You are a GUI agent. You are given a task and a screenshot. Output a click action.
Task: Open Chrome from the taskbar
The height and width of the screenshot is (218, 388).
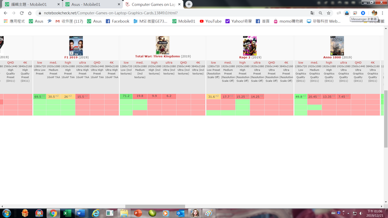[x=53, y=213]
